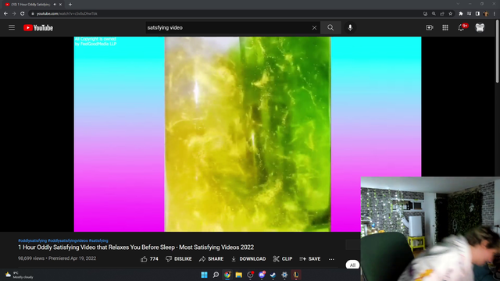Download the video
Image resolution: width=500 pixels, height=281 pixels.
pyautogui.click(x=248, y=259)
